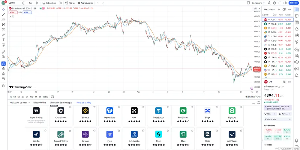The width and height of the screenshot is (300, 150).
Task: Expand the USD currency dropdown on price axis
Action: click(257, 9)
